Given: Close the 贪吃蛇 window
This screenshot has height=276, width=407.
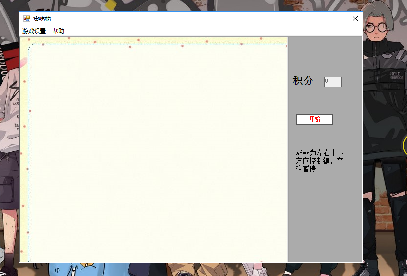Looking at the screenshot, I should 355,18.
